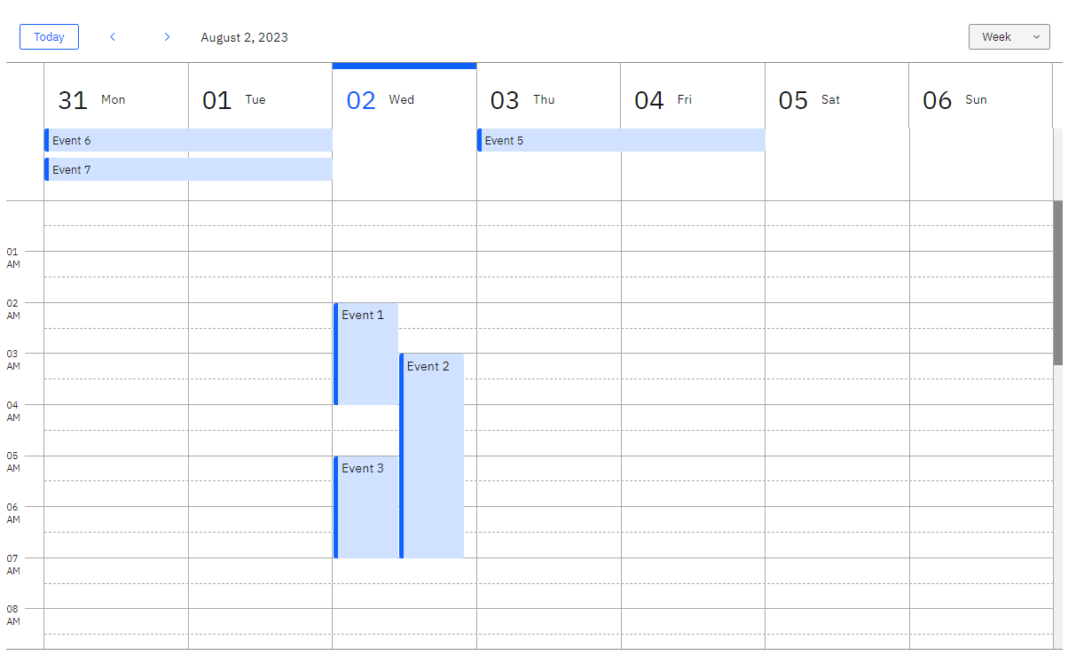This screenshot has width=1068, height=655.
Task: Select the highlighted 02 Wed day header
Action: coord(404,100)
